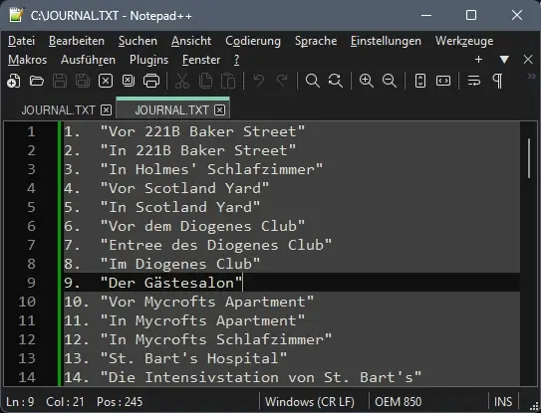Toggle synchronized vertical scrolling icon

point(420,81)
